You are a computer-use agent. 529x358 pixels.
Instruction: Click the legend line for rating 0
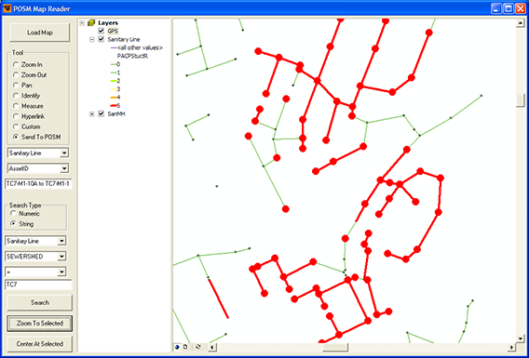click(114, 64)
